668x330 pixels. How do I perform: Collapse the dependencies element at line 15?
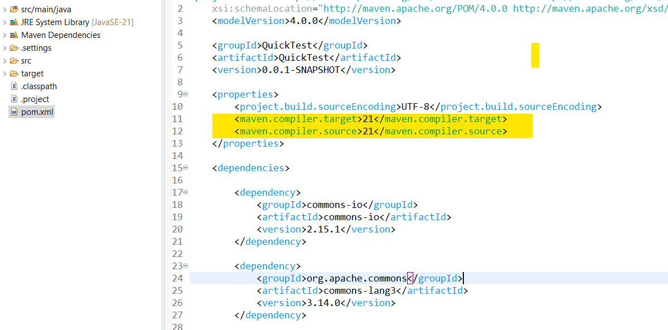(x=186, y=168)
